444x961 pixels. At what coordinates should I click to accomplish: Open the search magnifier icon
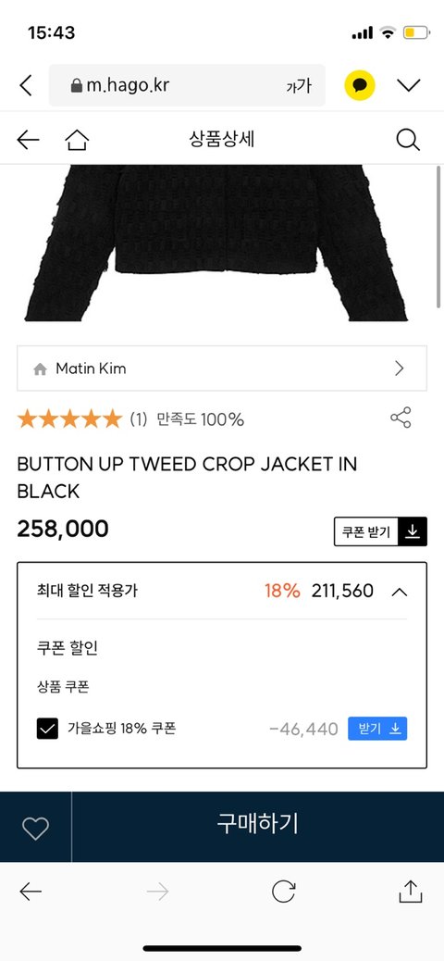point(407,140)
